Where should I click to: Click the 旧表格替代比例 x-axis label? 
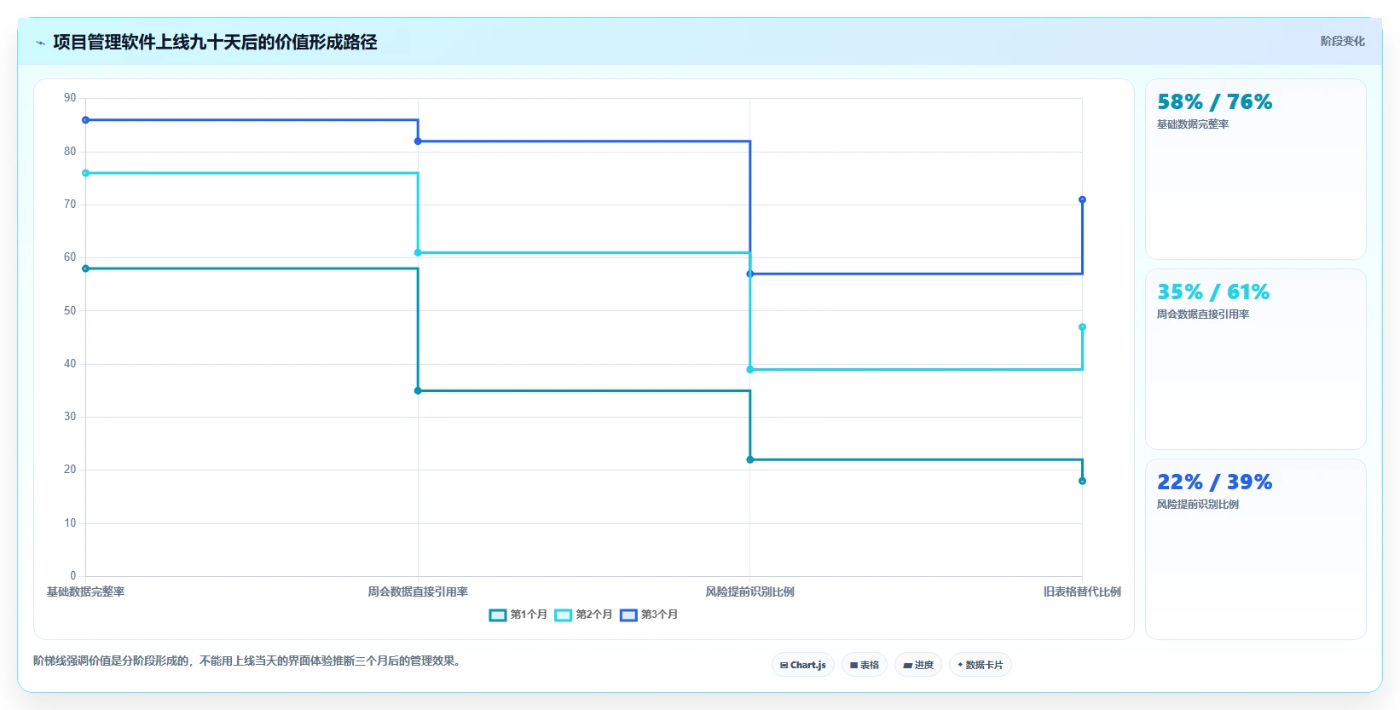1082,592
